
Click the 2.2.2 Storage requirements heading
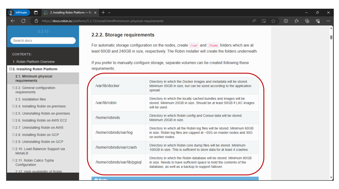[x=123, y=35]
